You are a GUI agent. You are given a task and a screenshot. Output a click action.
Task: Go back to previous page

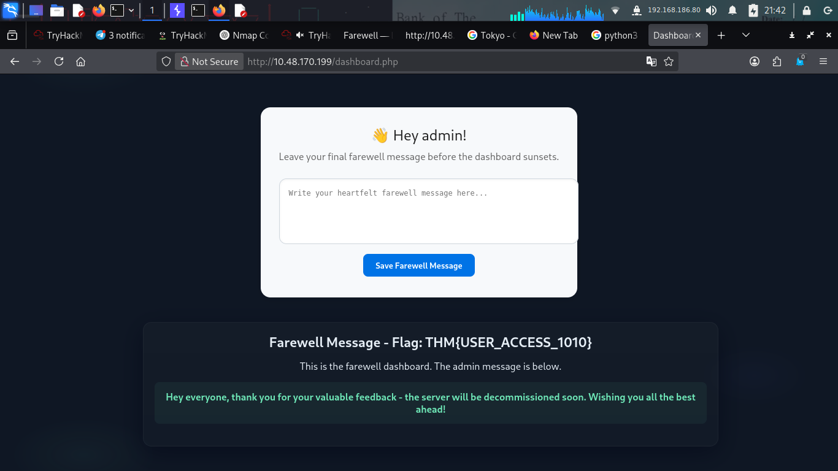click(x=15, y=61)
